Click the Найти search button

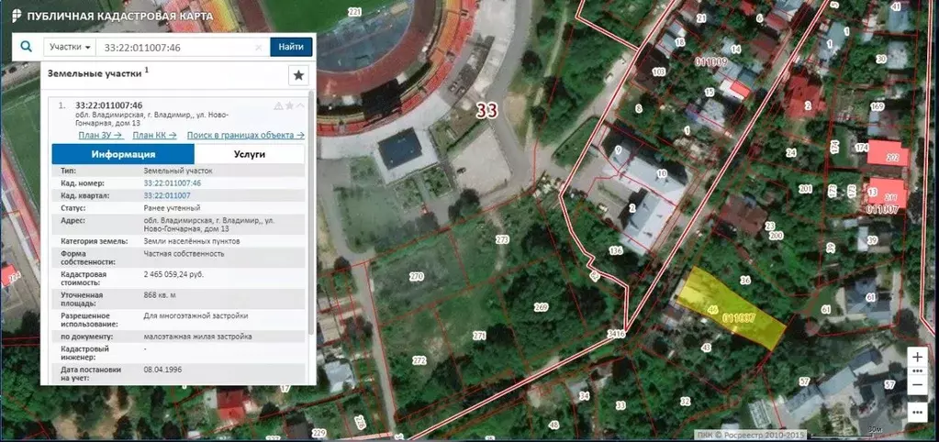pos(291,47)
